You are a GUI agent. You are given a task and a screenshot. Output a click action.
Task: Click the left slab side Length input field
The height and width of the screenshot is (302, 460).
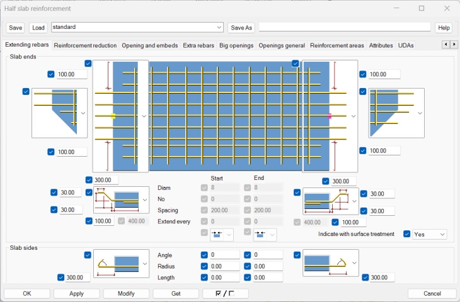click(225, 277)
